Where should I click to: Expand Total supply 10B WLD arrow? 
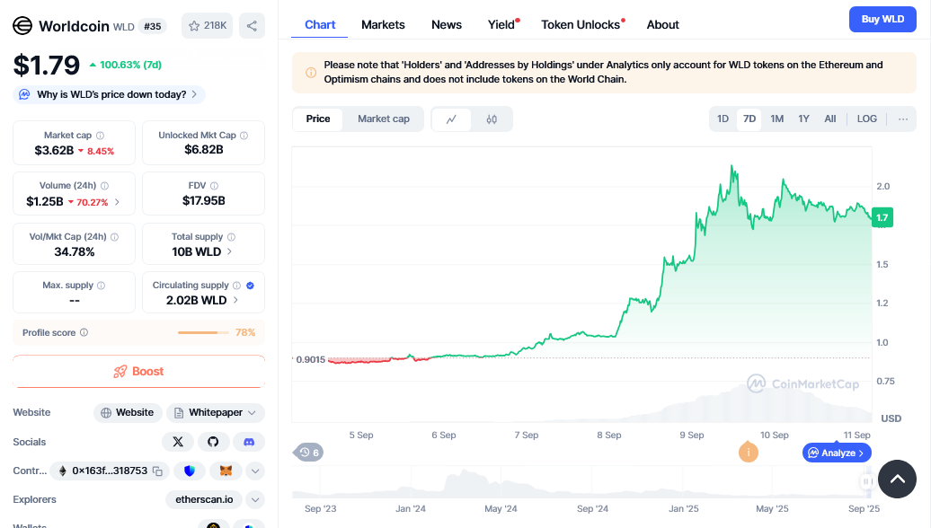(x=230, y=251)
